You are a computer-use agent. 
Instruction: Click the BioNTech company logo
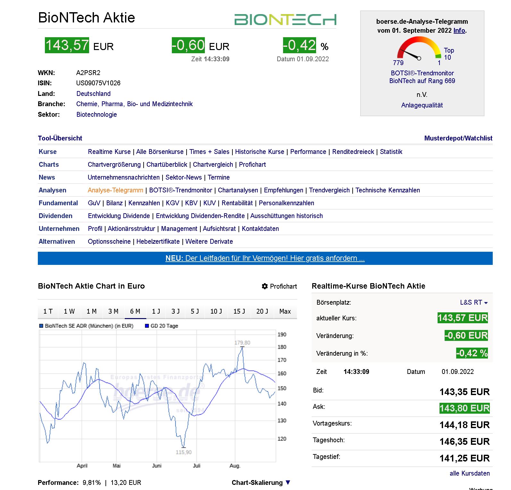pyautogui.click(x=285, y=20)
